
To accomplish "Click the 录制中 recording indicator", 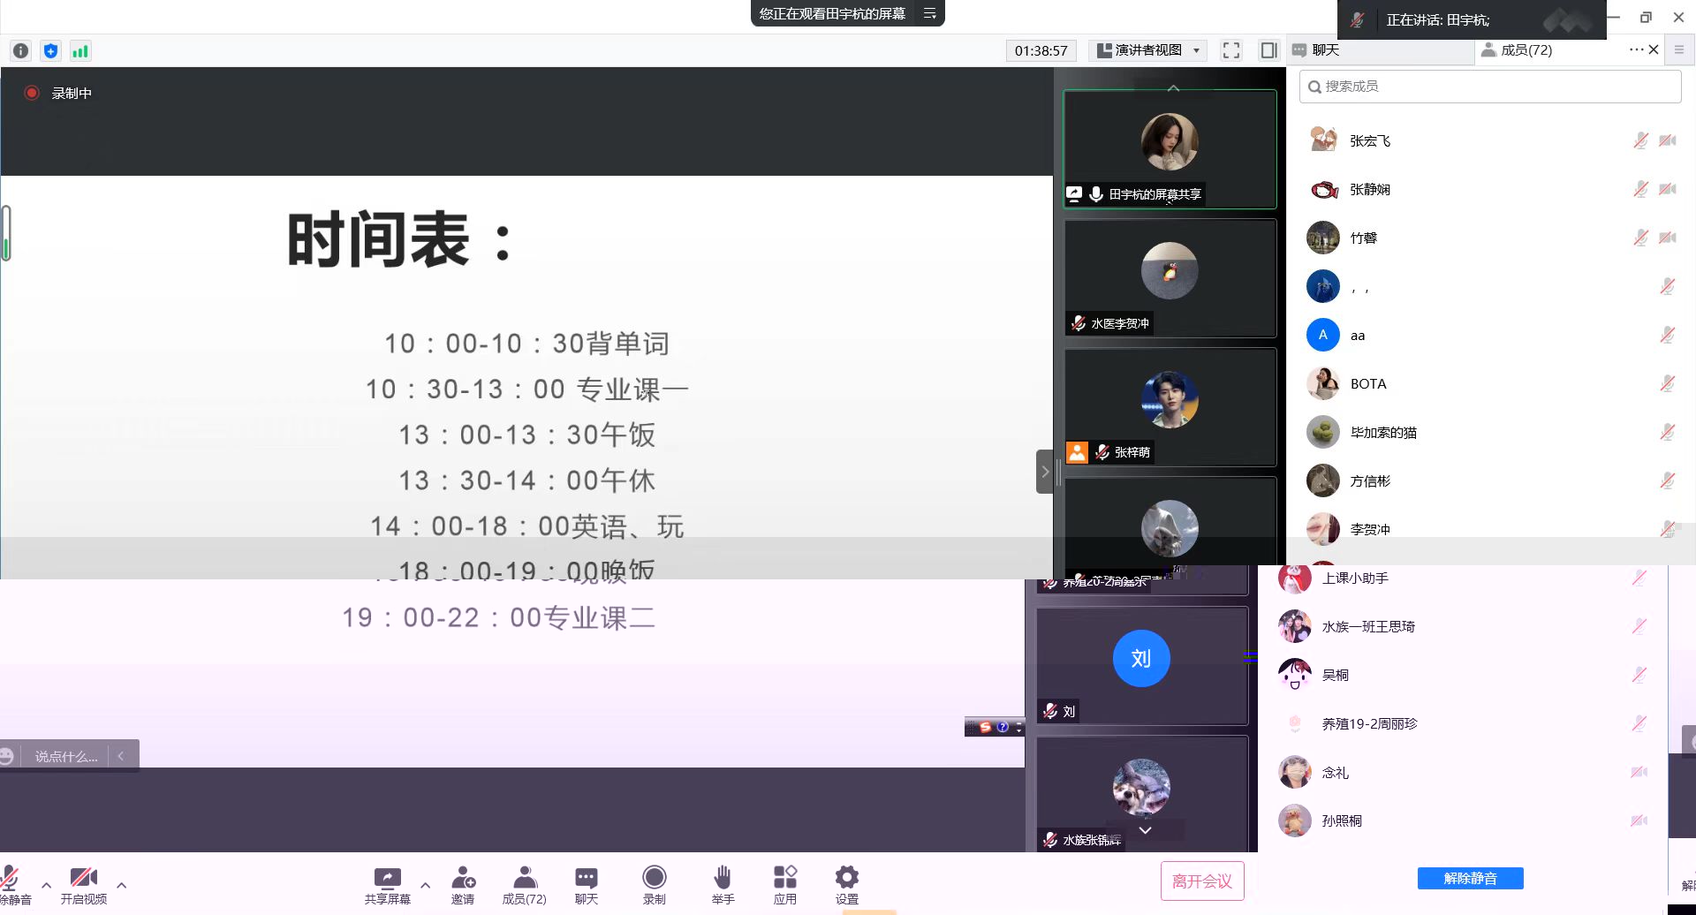I will coord(58,93).
